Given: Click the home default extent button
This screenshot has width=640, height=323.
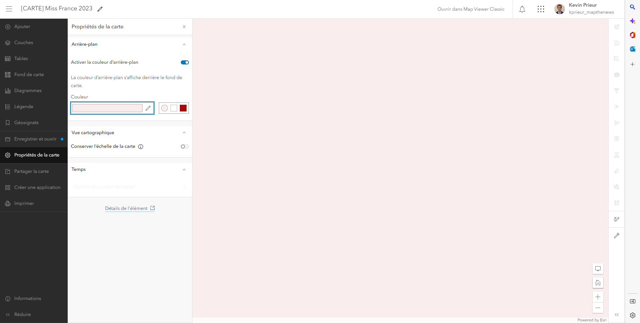Looking at the screenshot, I should point(598,283).
